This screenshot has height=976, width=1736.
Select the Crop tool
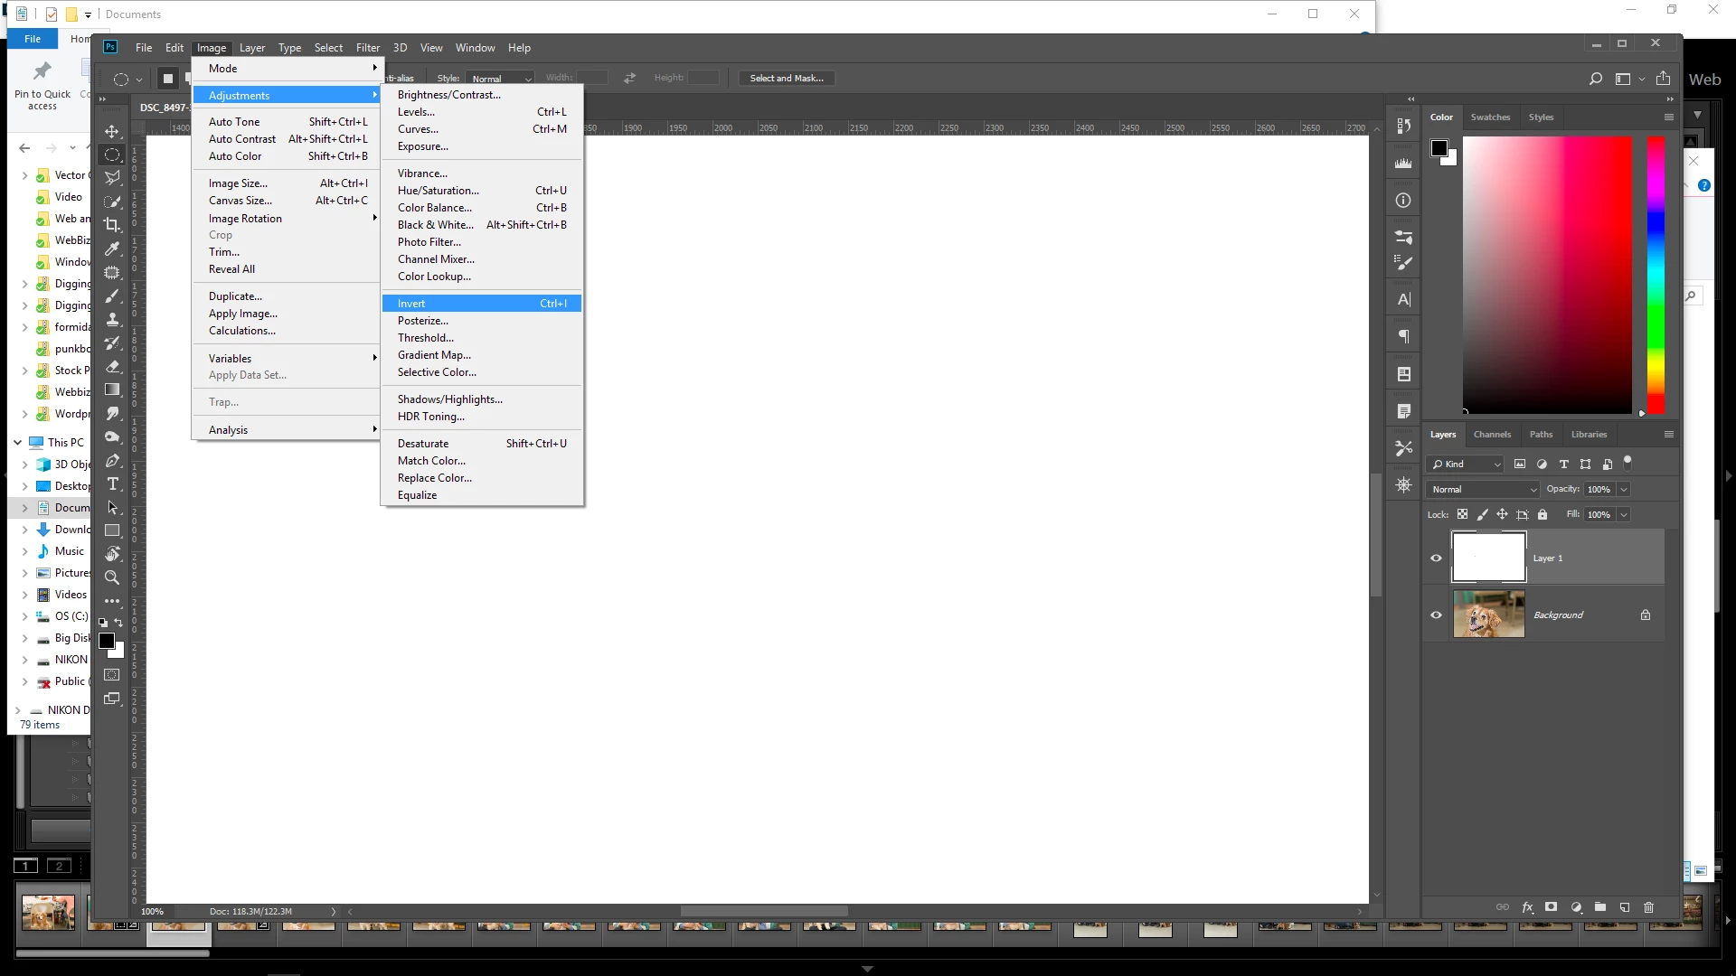[112, 225]
